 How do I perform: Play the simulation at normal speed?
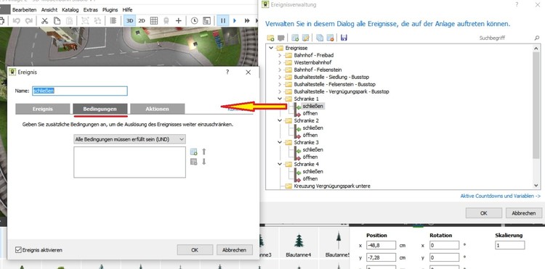click(235, 21)
